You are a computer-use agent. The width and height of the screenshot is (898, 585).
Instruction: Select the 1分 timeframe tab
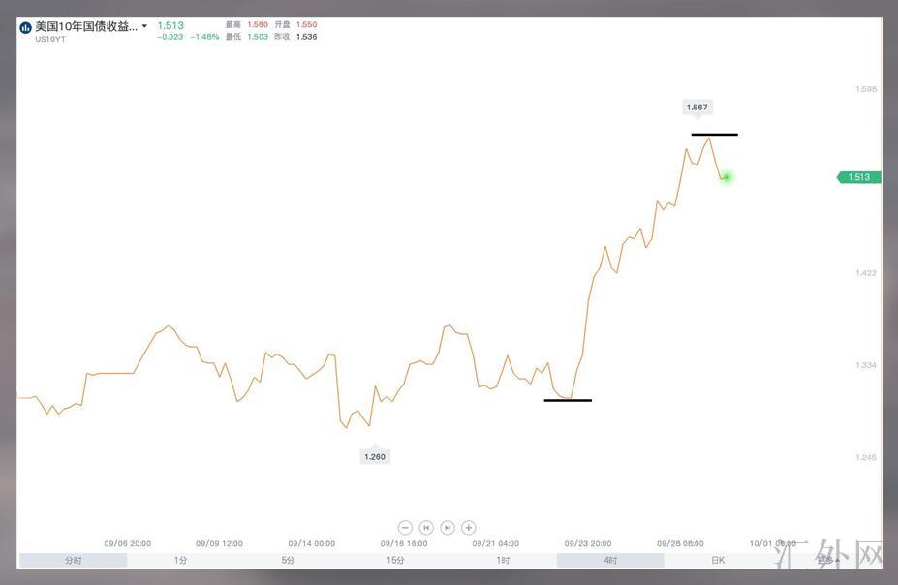pos(181,560)
